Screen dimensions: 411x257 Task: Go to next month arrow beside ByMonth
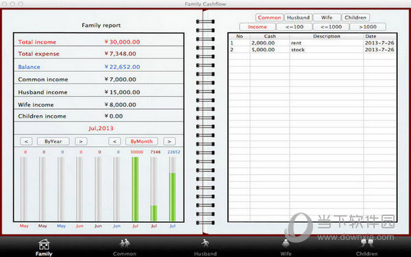(169, 141)
